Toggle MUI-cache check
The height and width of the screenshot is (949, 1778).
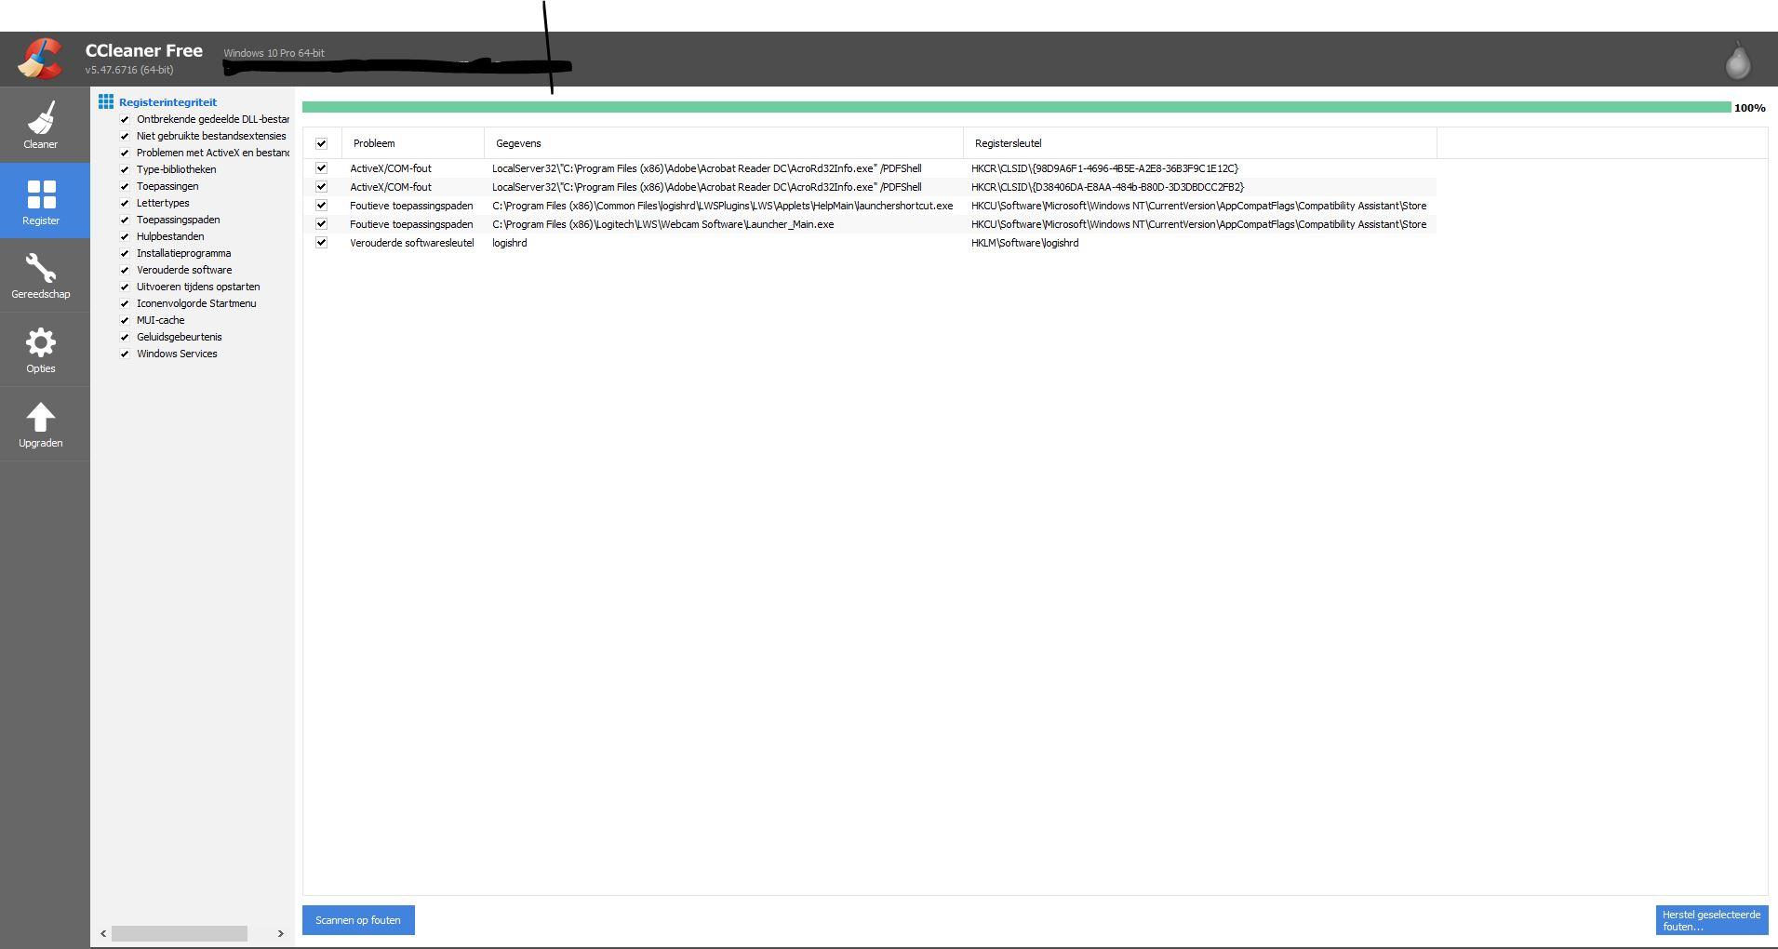click(125, 320)
